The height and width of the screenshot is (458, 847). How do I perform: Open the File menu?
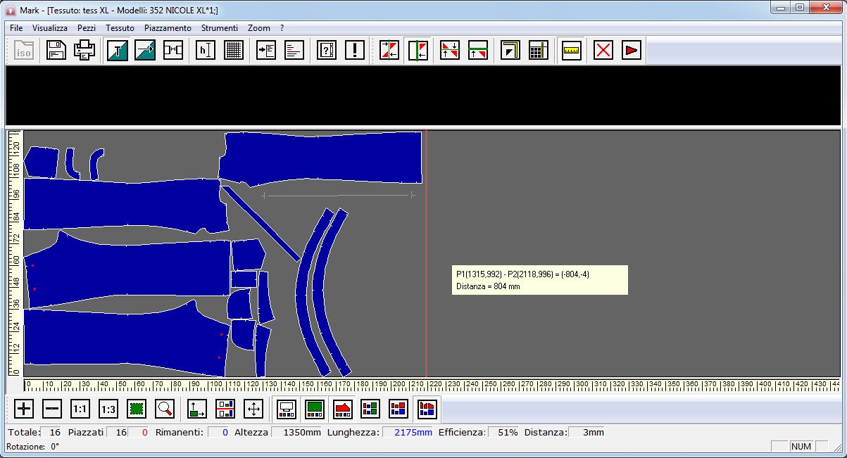(16, 28)
